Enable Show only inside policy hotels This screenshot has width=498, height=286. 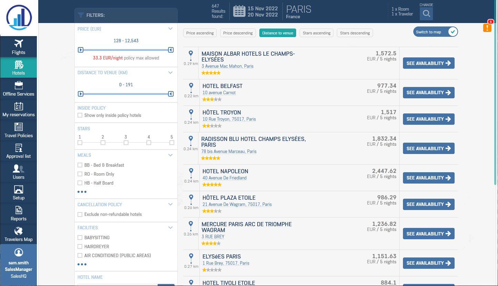tap(80, 115)
